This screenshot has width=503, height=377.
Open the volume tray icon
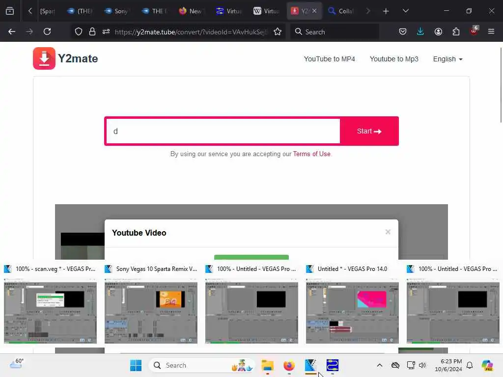point(422,365)
